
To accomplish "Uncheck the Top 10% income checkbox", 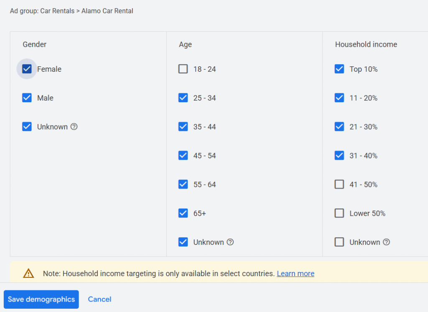I will 339,69.
